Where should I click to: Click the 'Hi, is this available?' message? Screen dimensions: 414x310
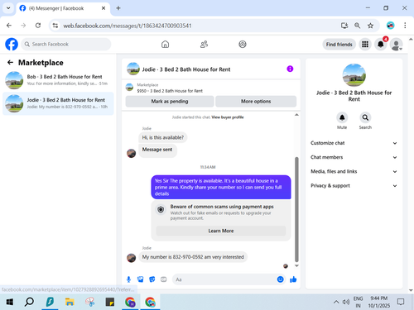(163, 137)
